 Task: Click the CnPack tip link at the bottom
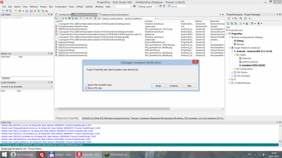153,118
